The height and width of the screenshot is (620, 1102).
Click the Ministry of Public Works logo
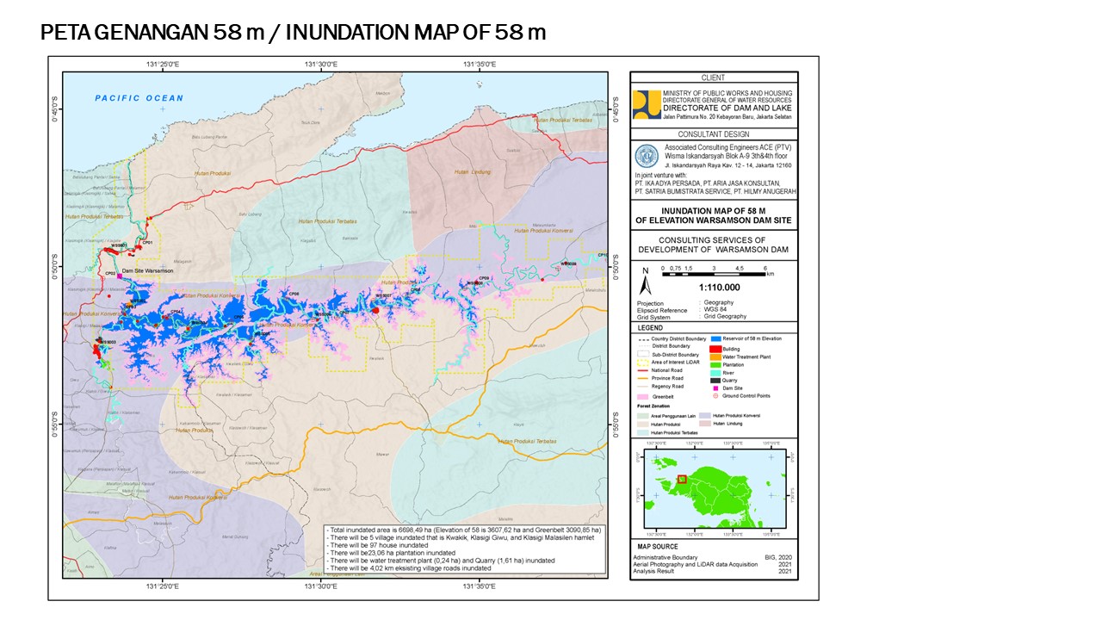(x=647, y=103)
